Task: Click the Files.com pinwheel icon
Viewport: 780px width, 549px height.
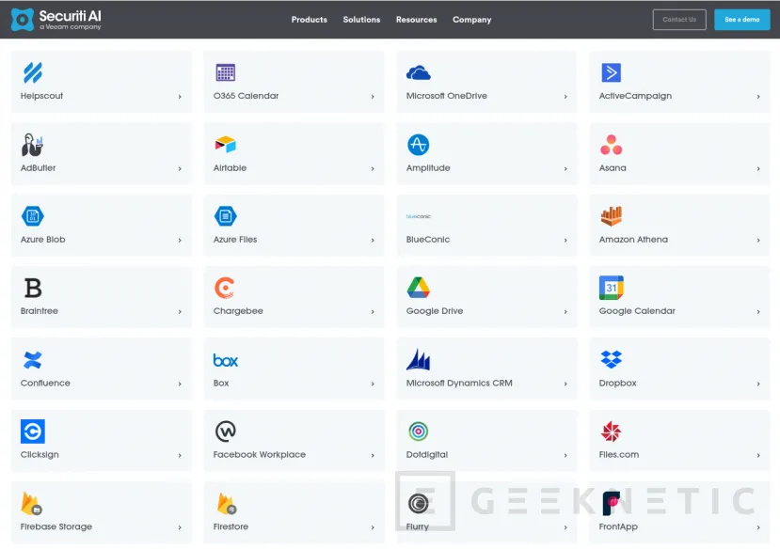Action: 611,431
